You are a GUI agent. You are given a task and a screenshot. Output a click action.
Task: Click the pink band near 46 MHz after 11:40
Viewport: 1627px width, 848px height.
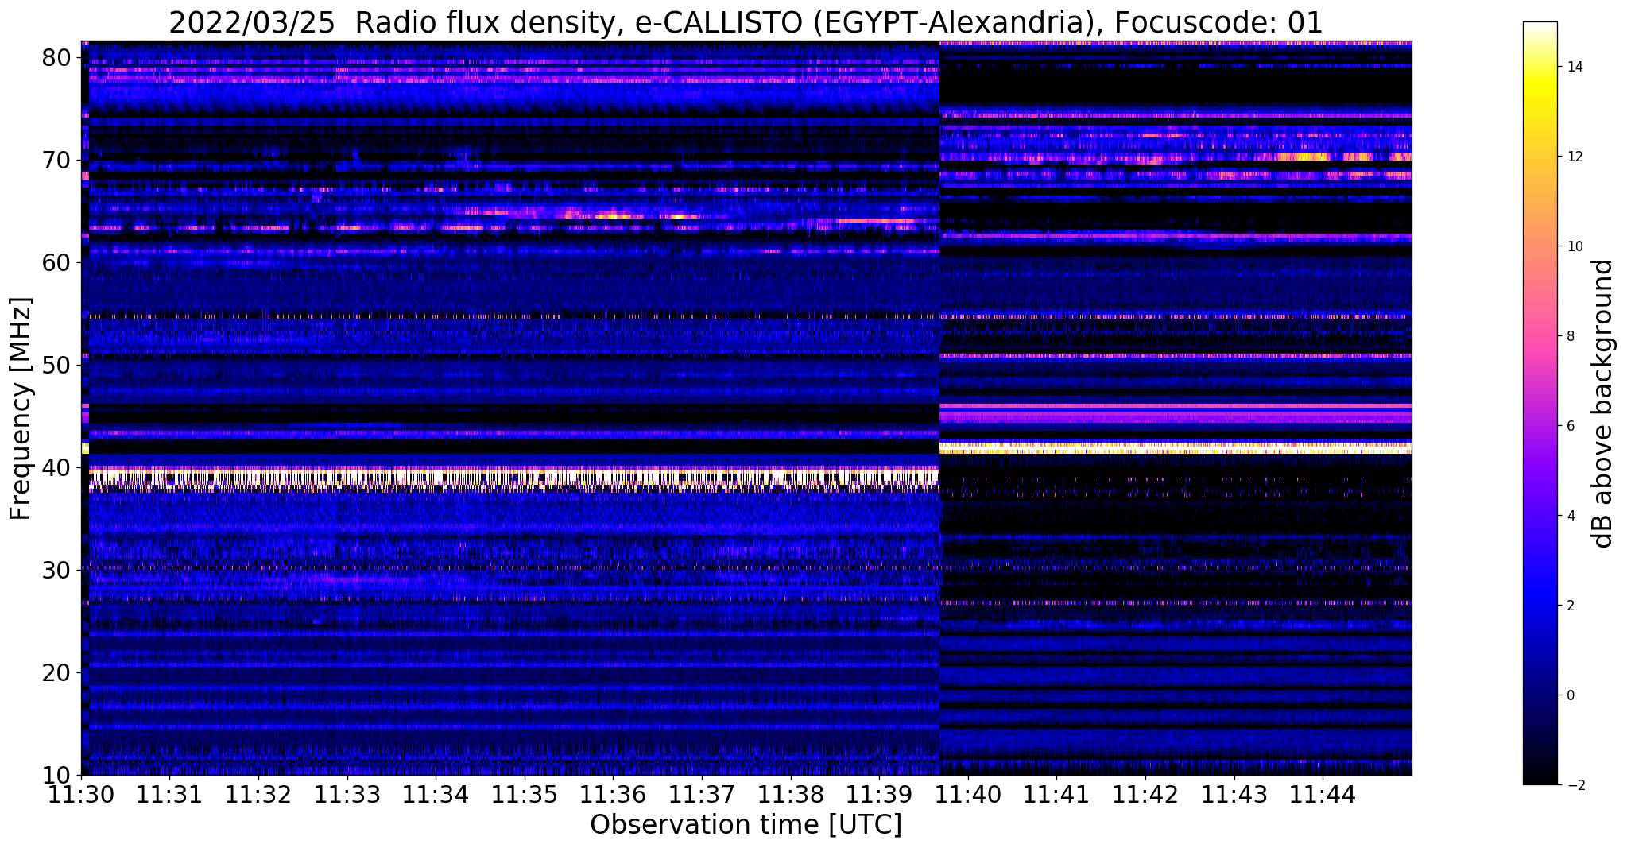1176,406
